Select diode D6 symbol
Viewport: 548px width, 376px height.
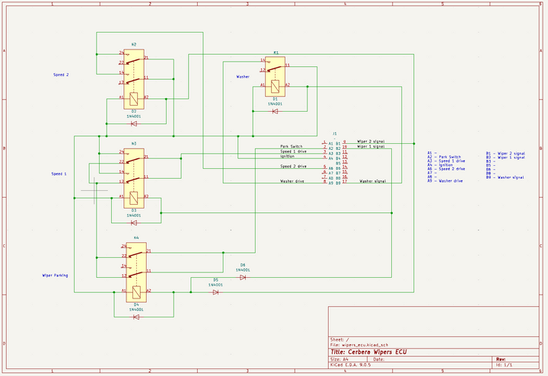coord(243,277)
